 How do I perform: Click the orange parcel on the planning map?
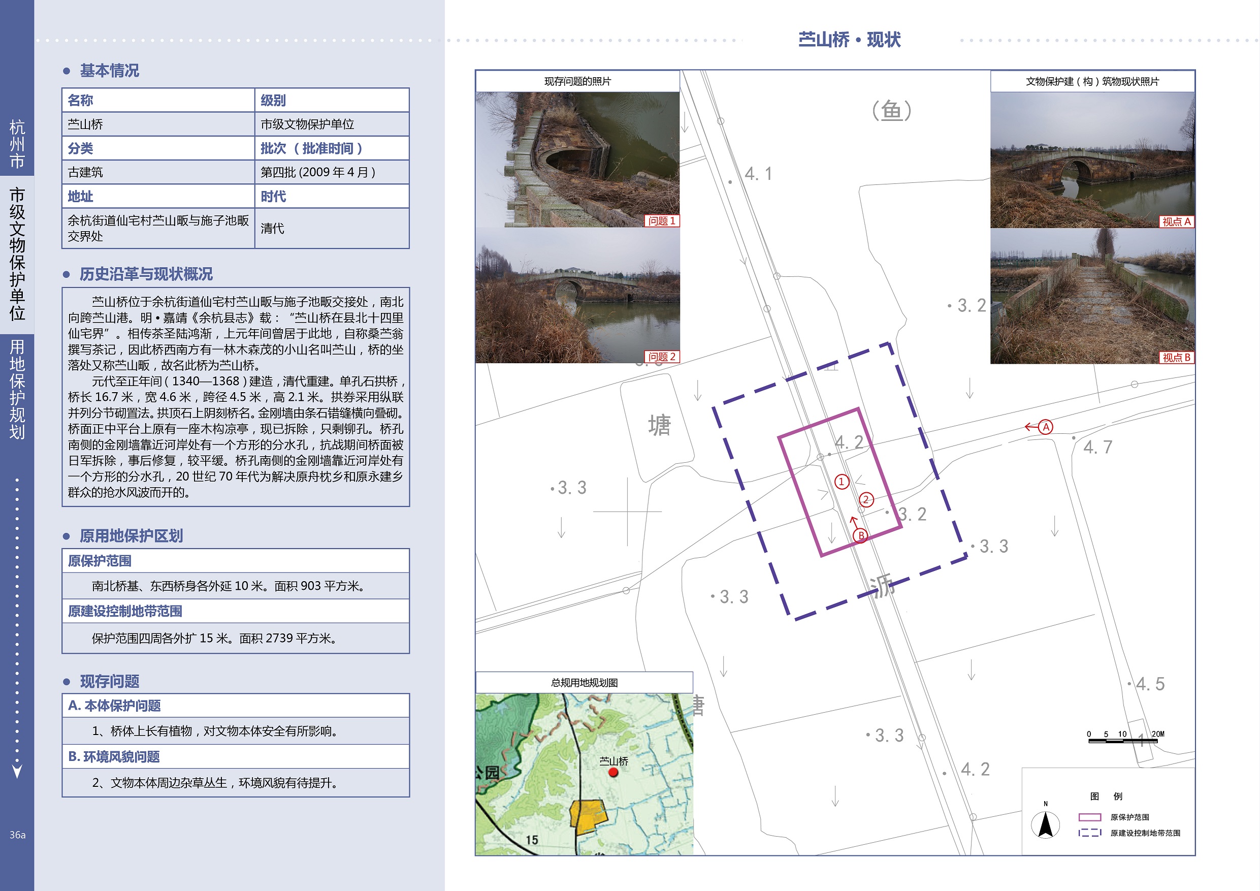pos(590,817)
